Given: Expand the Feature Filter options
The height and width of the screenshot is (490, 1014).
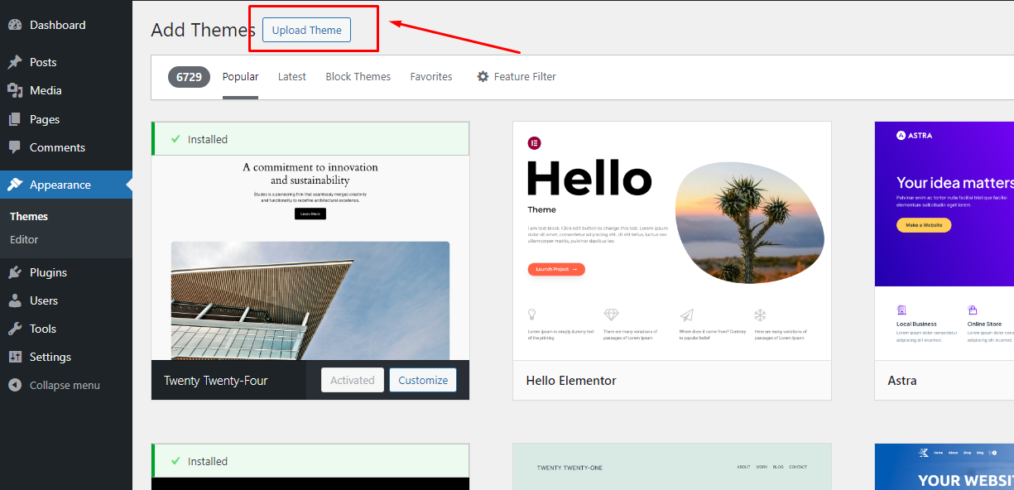Looking at the screenshot, I should (x=516, y=77).
